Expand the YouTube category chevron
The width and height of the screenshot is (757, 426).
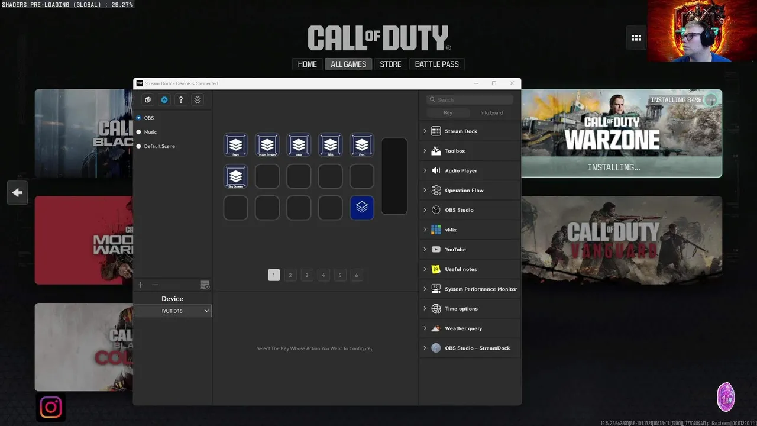click(425, 249)
